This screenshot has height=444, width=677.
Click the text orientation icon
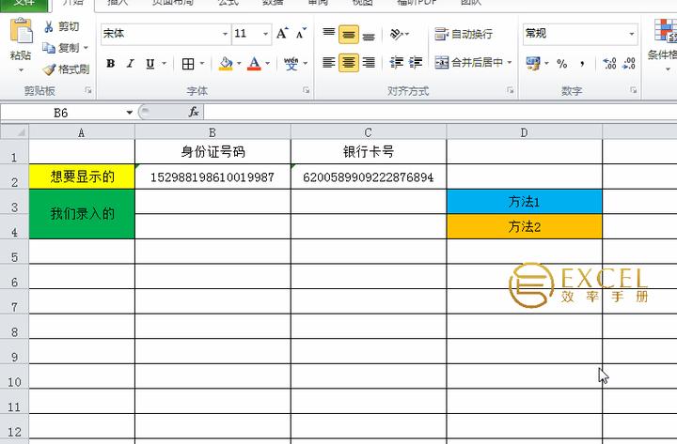[397, 34]
